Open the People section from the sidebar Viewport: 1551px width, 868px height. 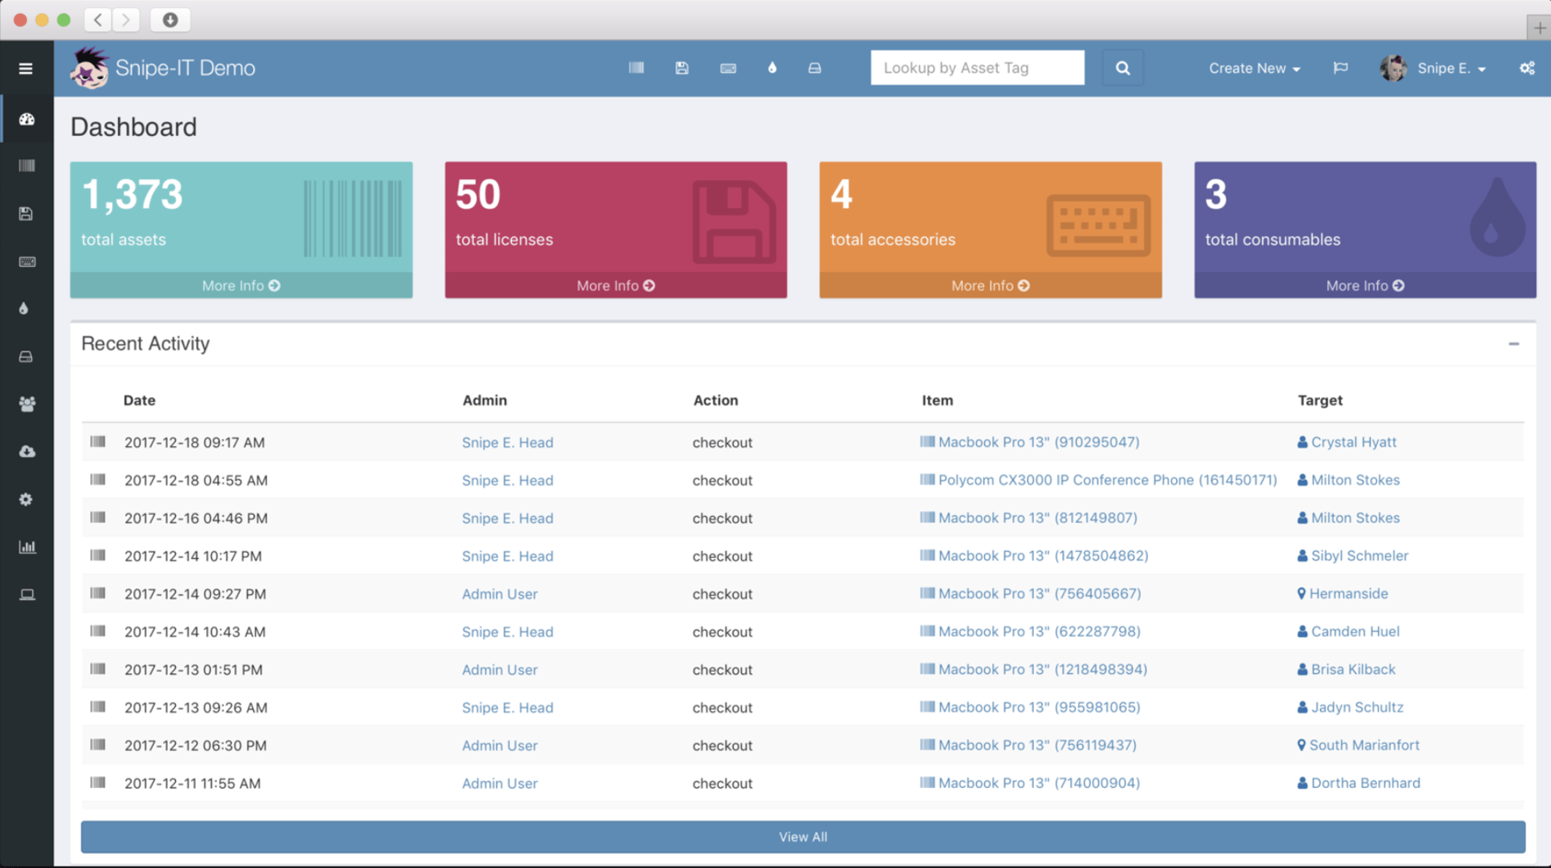[27, 404]
